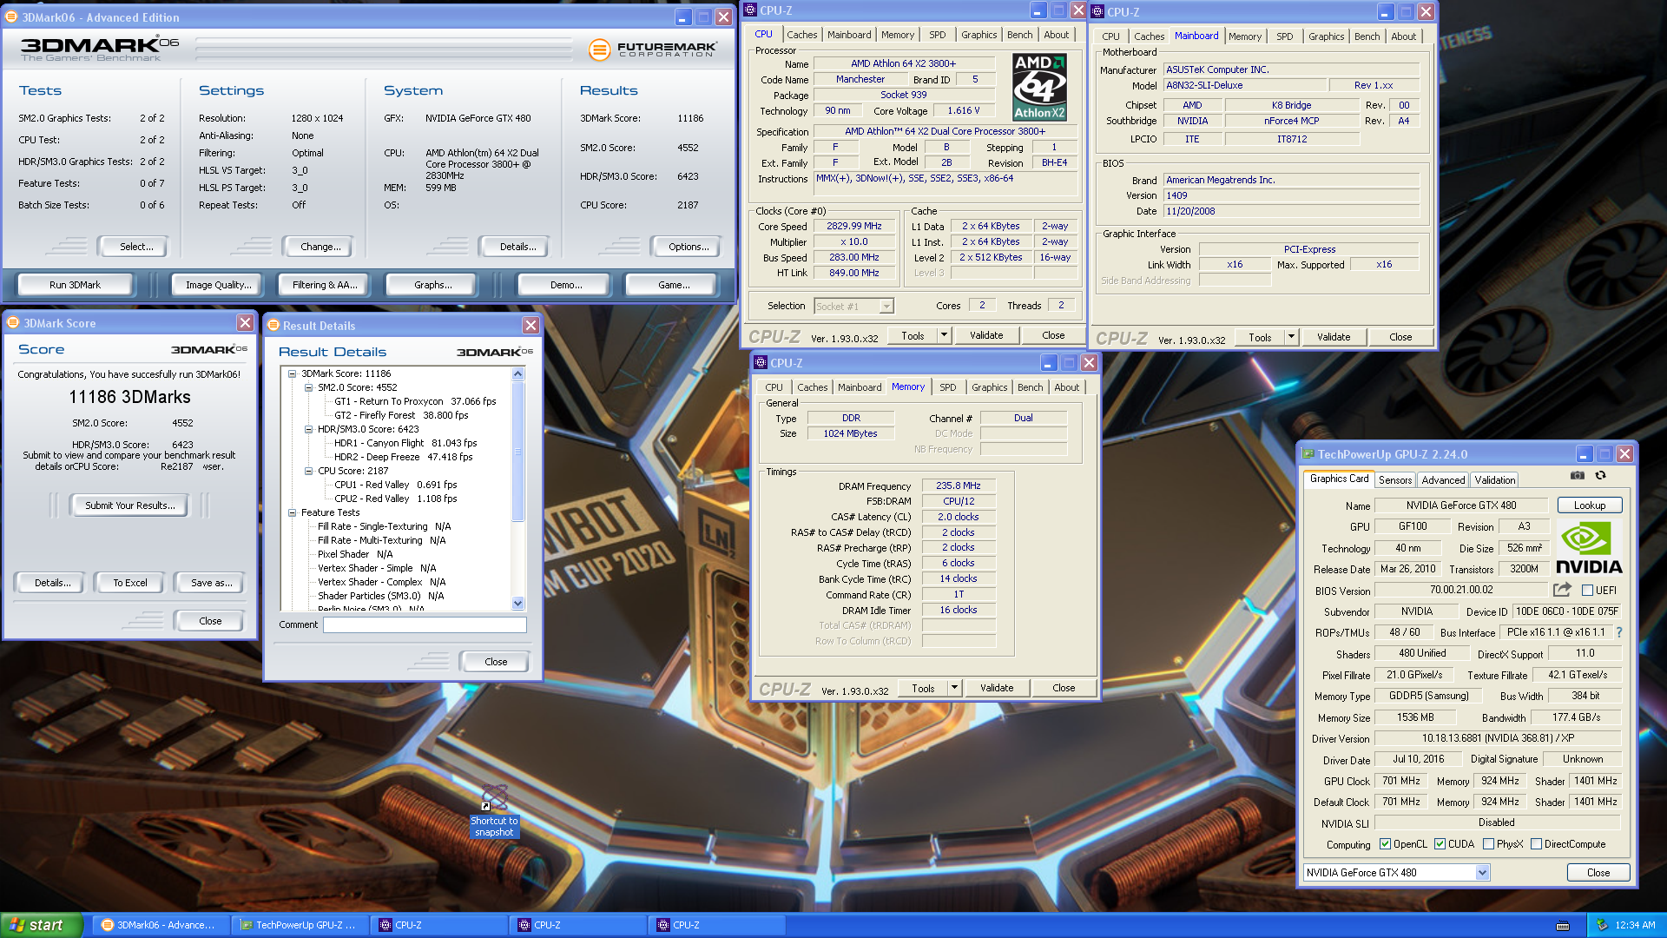Collapse the Feature Tests tree node
Image resolution: width=1667 pixels, height=938 pixels.
point(293,512)
